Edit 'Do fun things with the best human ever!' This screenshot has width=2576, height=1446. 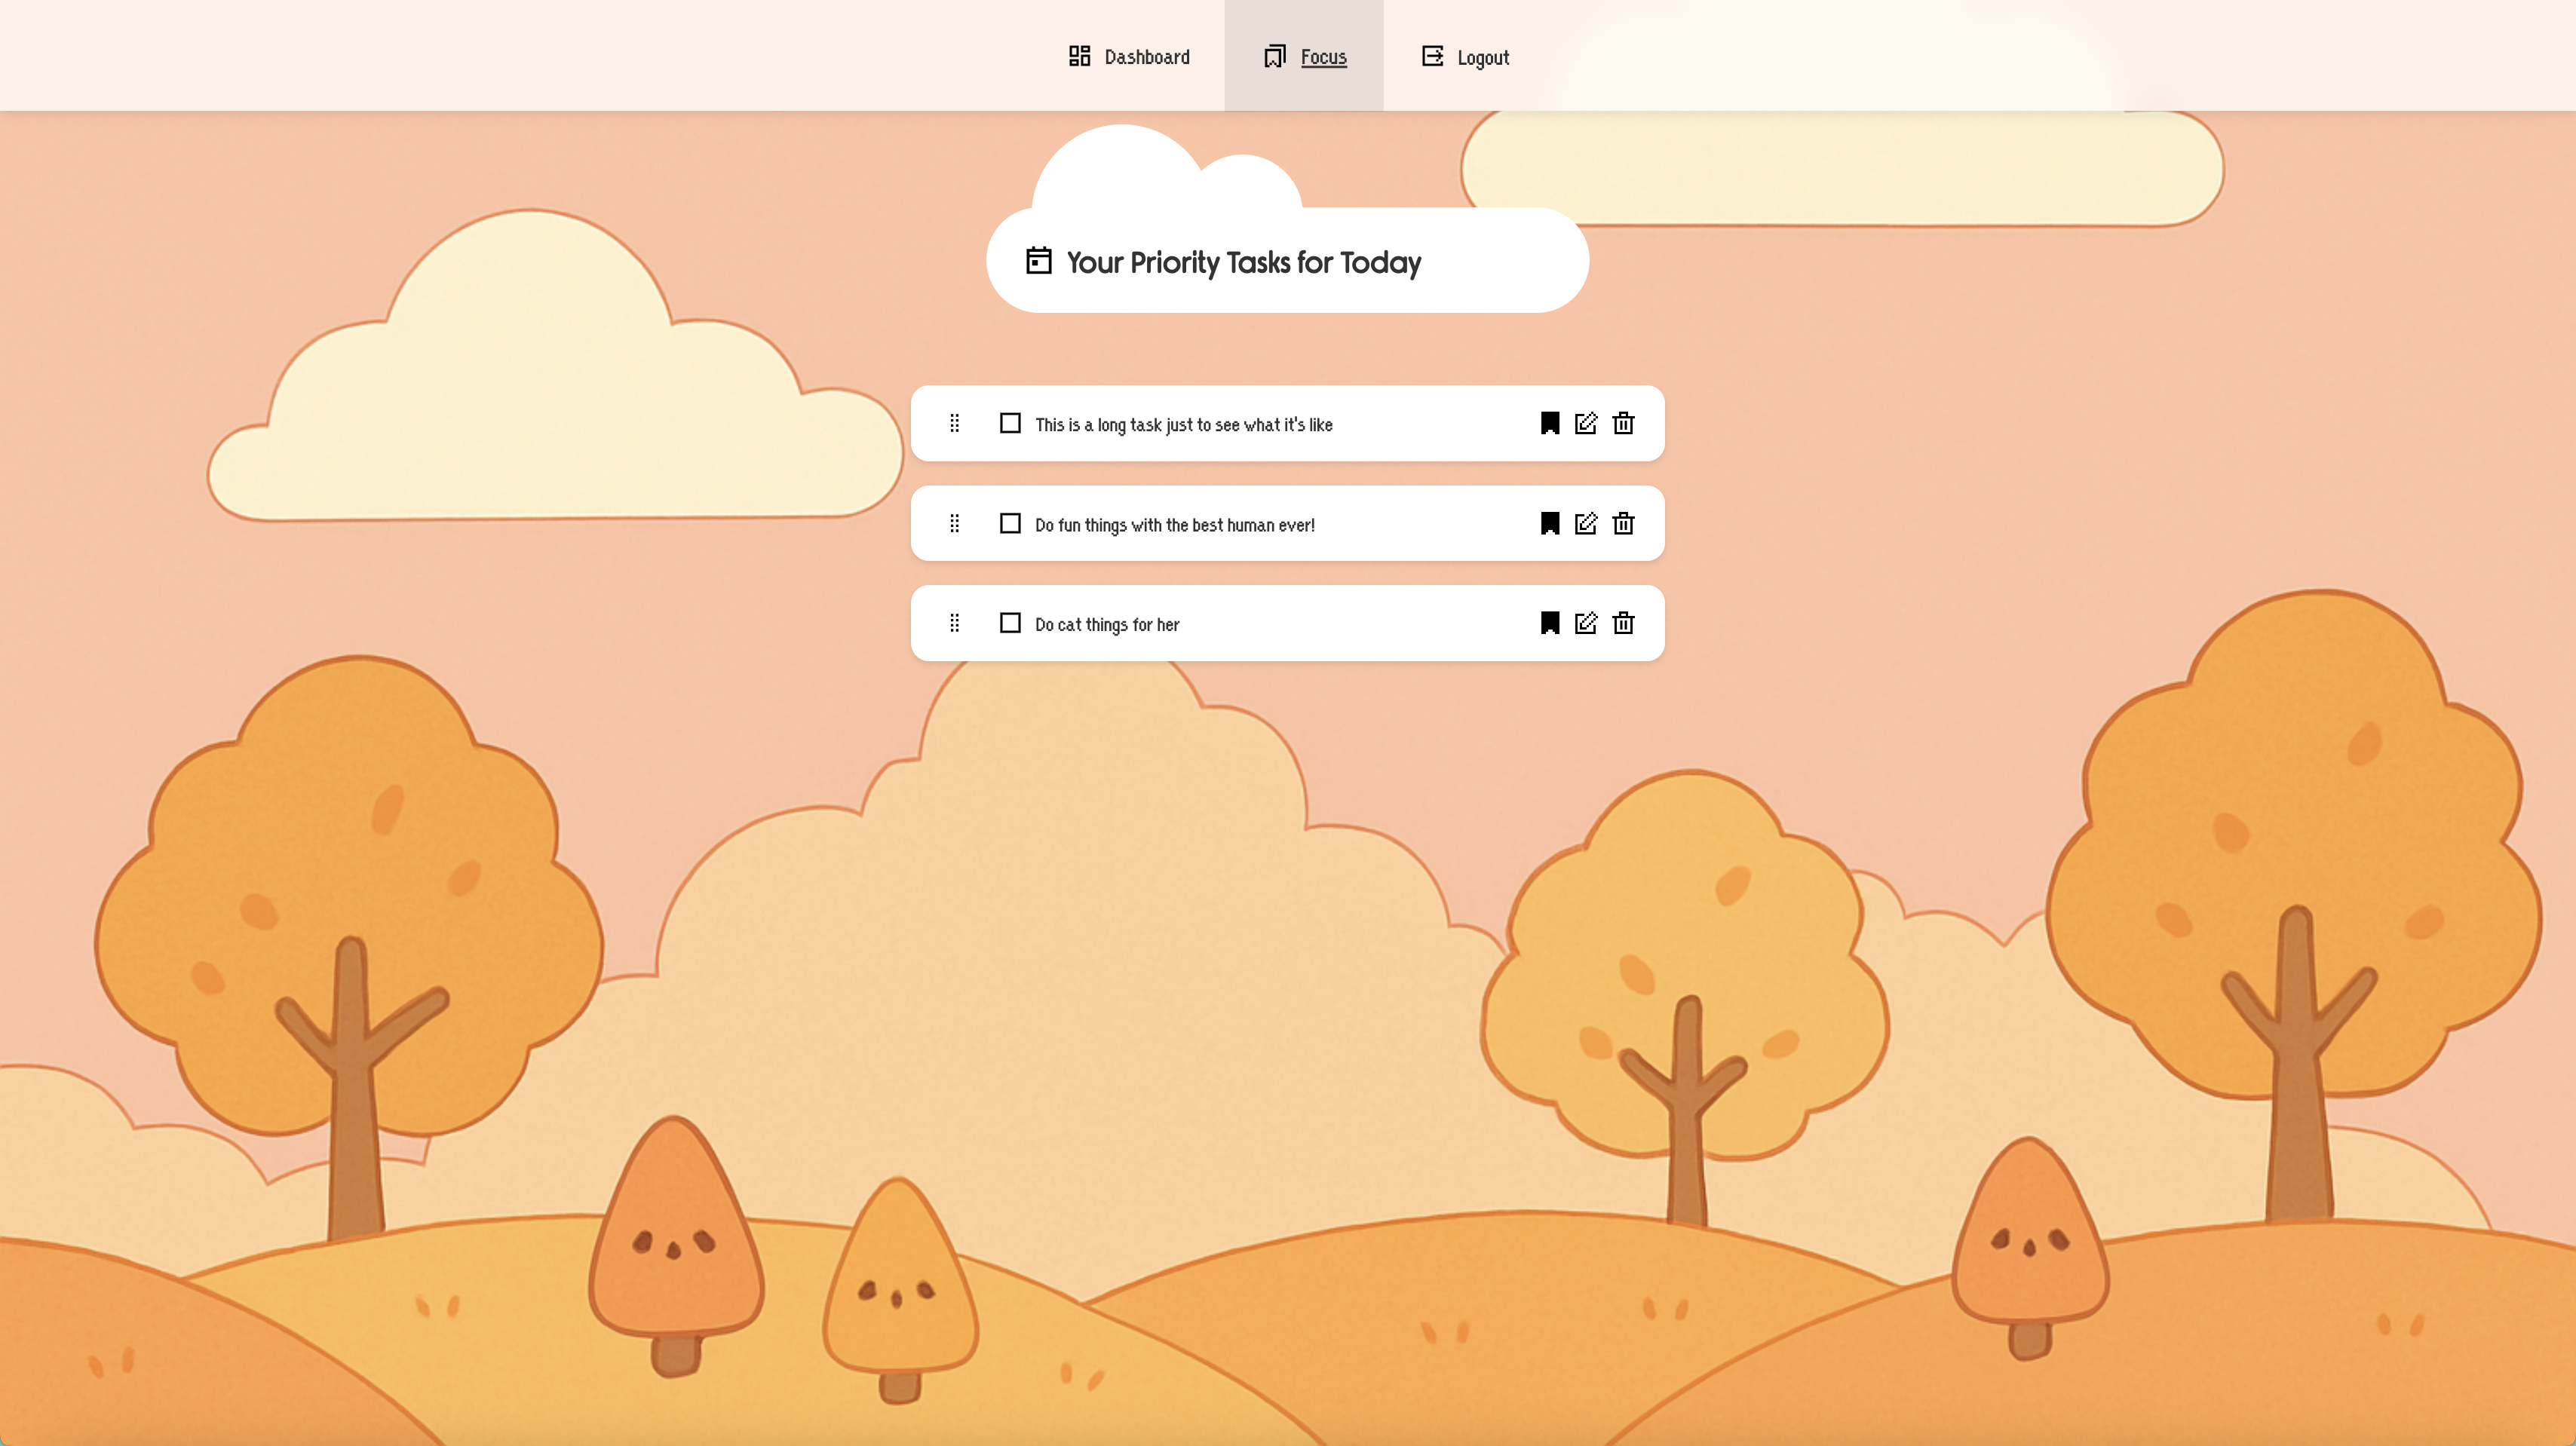click(x=1585, y=523)
